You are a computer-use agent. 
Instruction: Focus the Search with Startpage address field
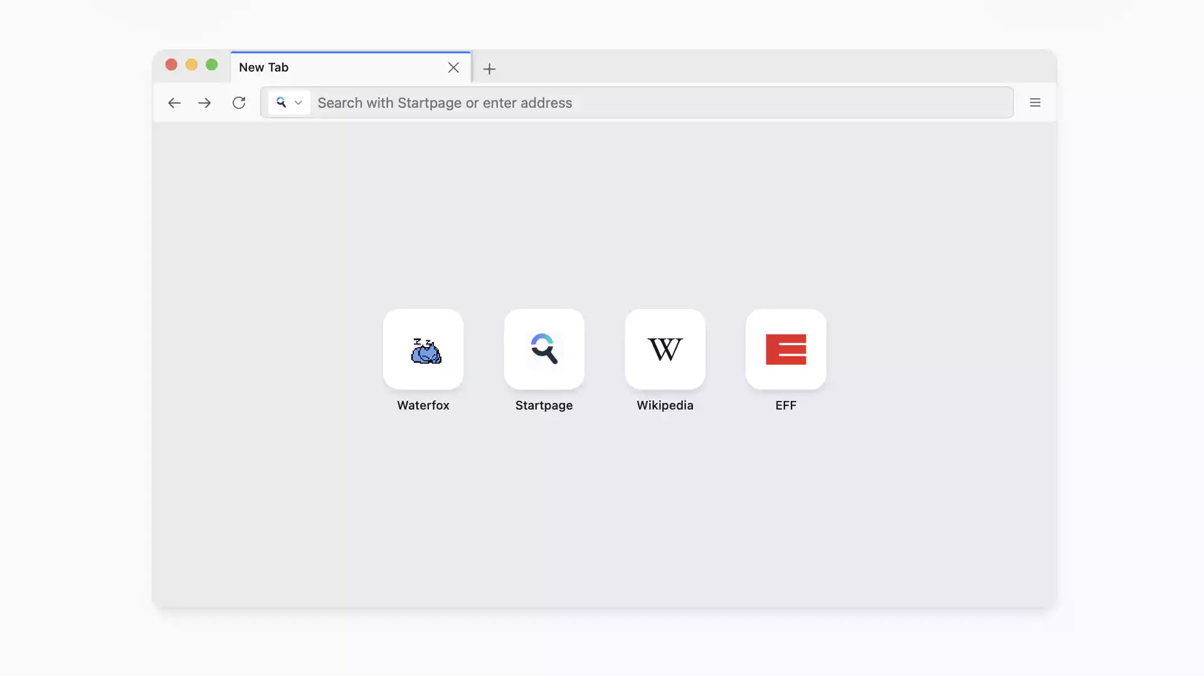coord(658,103)
